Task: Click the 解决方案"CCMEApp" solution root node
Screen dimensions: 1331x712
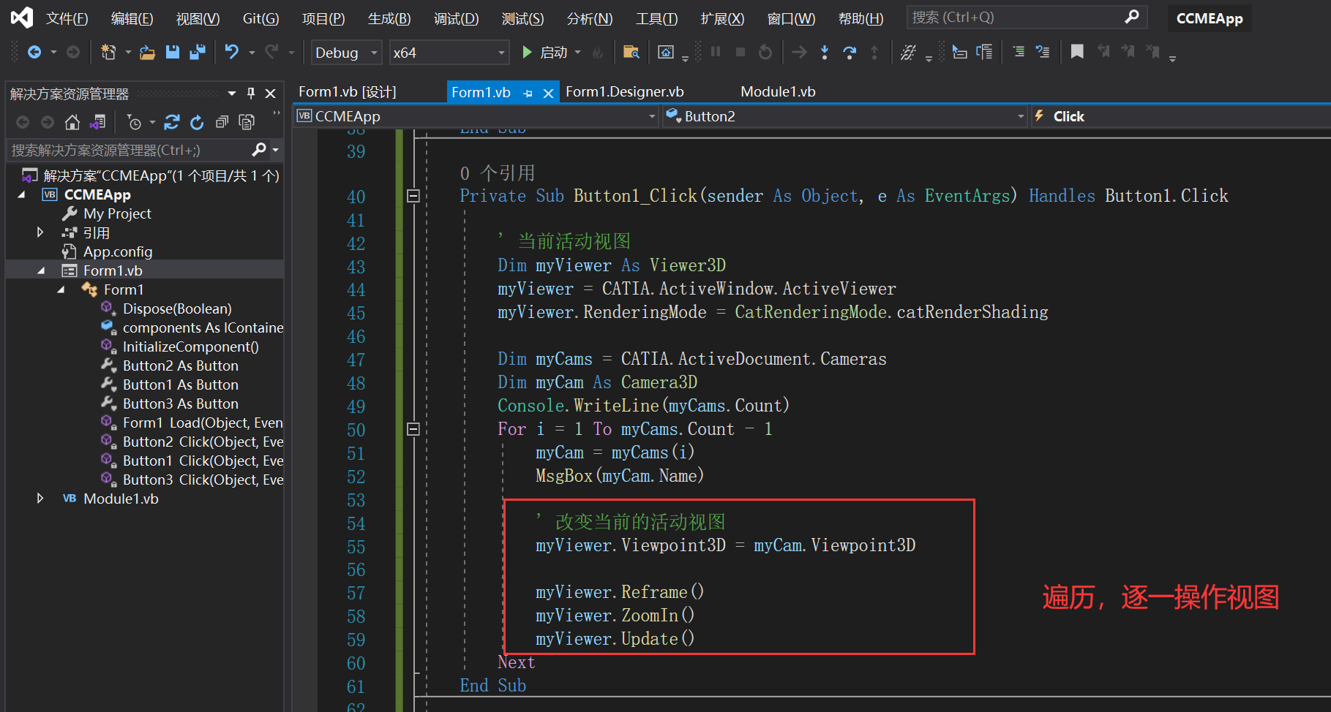Action: [x=161, y=175]
